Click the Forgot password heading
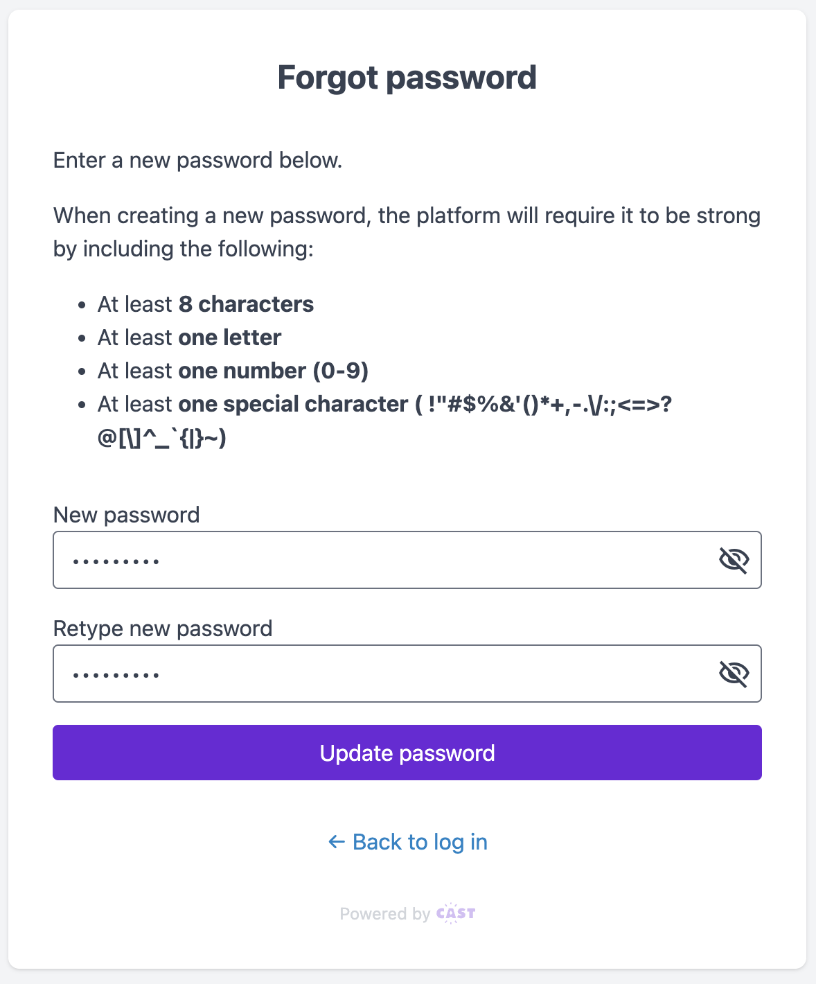This screenshot has width=816, height=984. pos(407,78)
